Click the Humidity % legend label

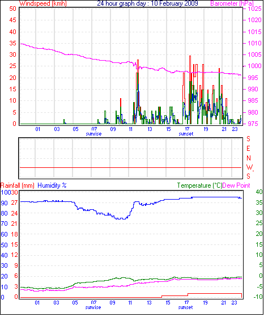(x=52, y=185)
